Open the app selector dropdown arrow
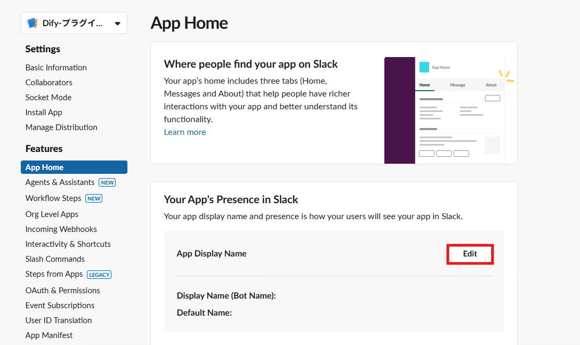The width and height of the screenshot is (580, 345). click(x=117, y=23)
